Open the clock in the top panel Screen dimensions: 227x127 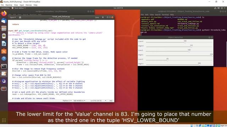(118, 8)
